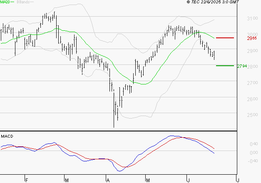Click the 000 MACD axis label
The height and width of the screenshot is (183, 261).
(x=254, y=153)
